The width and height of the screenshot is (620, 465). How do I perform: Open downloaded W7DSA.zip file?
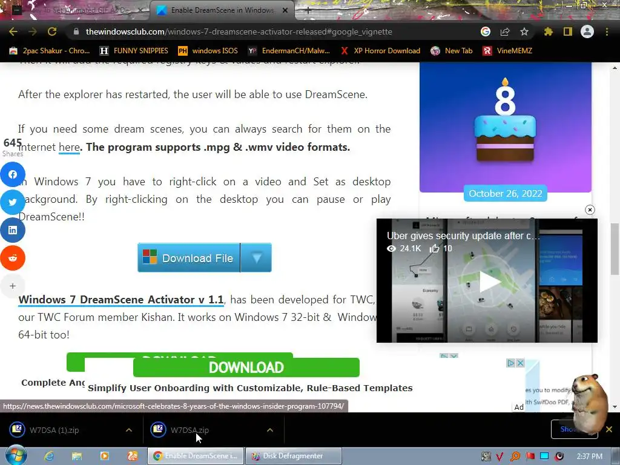pyautogui.click(x=190, y=430)
